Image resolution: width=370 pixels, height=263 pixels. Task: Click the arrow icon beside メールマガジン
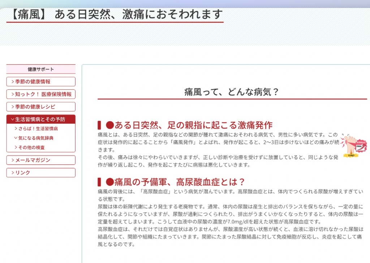[x=13, y=160]
